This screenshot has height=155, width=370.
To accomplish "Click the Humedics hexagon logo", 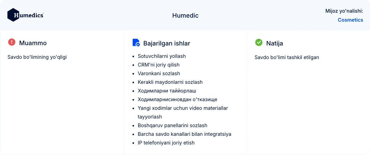I will tap(14, 15).
